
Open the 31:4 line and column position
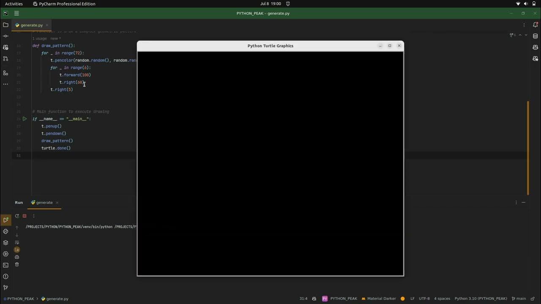pyautogui.click(x=303, y=299)
